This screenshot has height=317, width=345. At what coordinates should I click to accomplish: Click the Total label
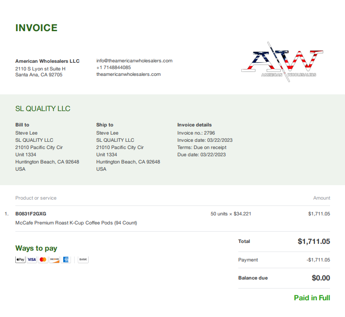pyautogui.click(x=244, y=242)
